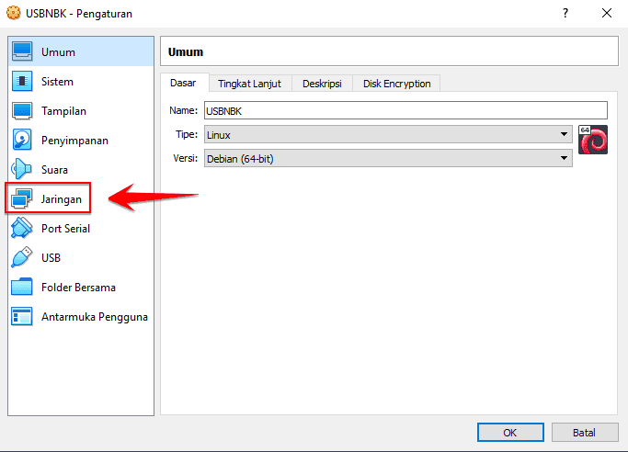
Task: Select the Penyimpanan label in sidebar
Action: click(x=74, y=141)
